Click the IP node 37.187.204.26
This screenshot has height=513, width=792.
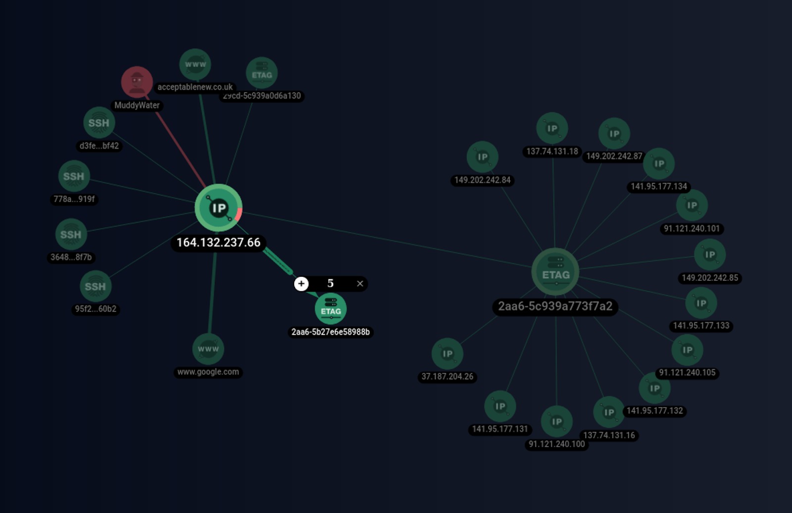pyautogui.click(x=447, y=354)
